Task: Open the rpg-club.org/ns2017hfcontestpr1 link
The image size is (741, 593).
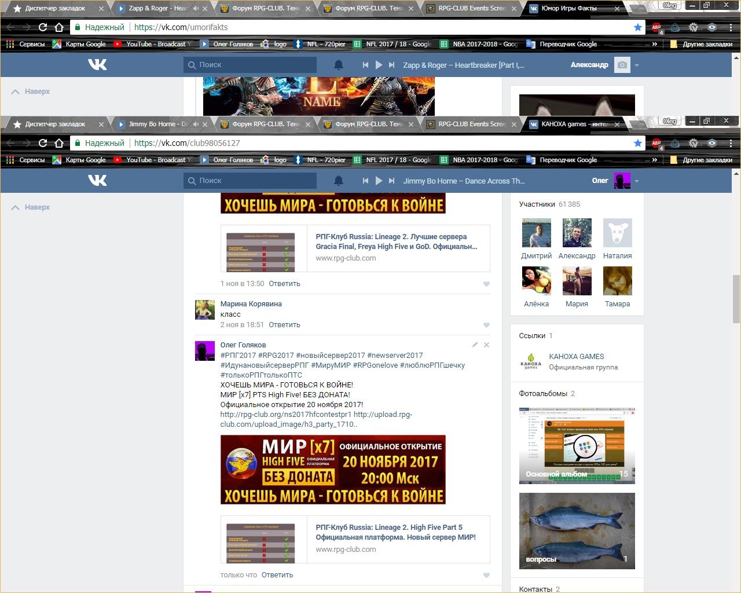Action: click(x=286, y=415)
